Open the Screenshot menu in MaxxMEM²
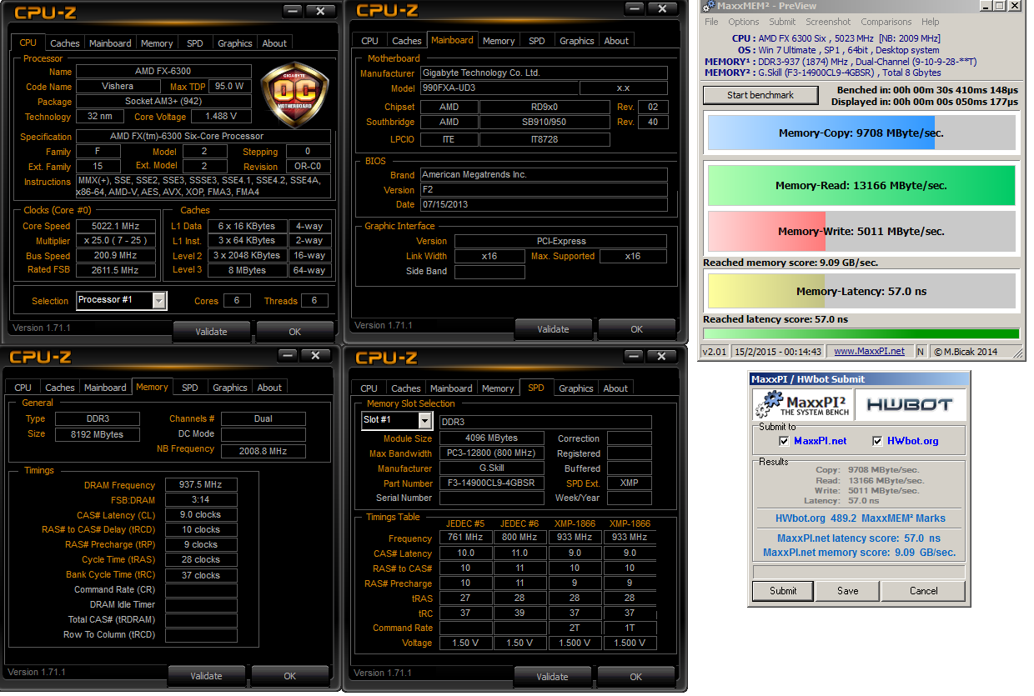The width and height of the screenshot is (1034, 696). point(828,22)
